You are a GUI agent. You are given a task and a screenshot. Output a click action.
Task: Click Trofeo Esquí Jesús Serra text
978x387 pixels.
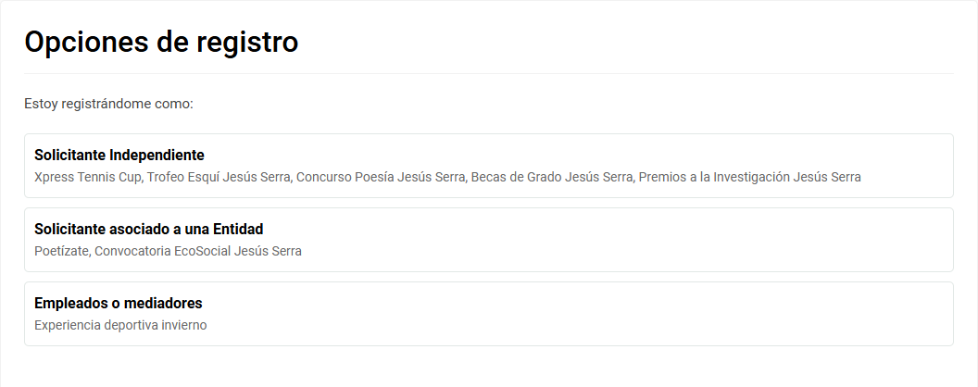click(x=220, y=177)
